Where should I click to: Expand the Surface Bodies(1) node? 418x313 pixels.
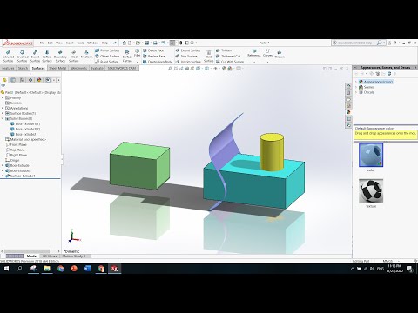(3, 113)
